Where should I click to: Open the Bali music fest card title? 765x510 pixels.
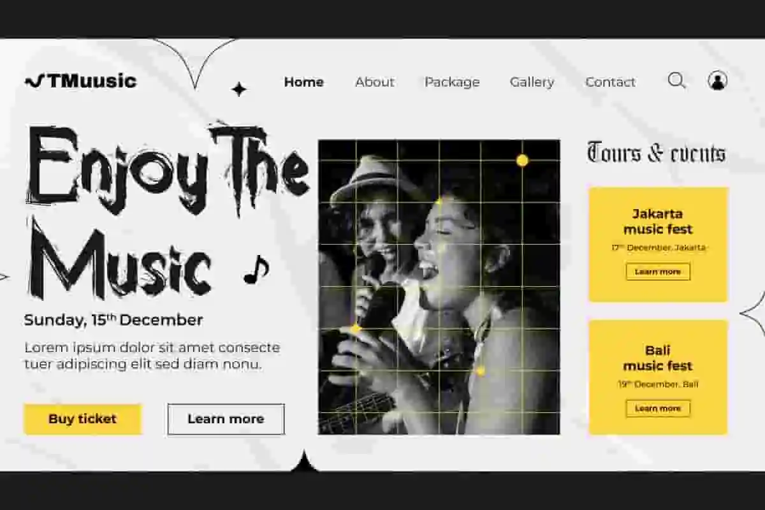(658, 358)
